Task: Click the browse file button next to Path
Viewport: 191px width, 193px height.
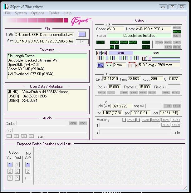Action: 82,34
